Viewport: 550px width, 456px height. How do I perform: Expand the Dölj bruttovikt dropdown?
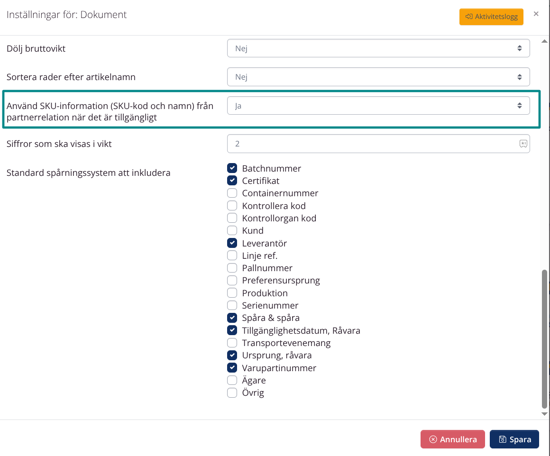(378, 48)
